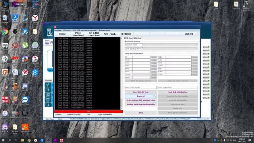Screen dimensions: 254x143
Task: Switch to the PCIe Hard tool tab
Action: (x=78, y=34)
